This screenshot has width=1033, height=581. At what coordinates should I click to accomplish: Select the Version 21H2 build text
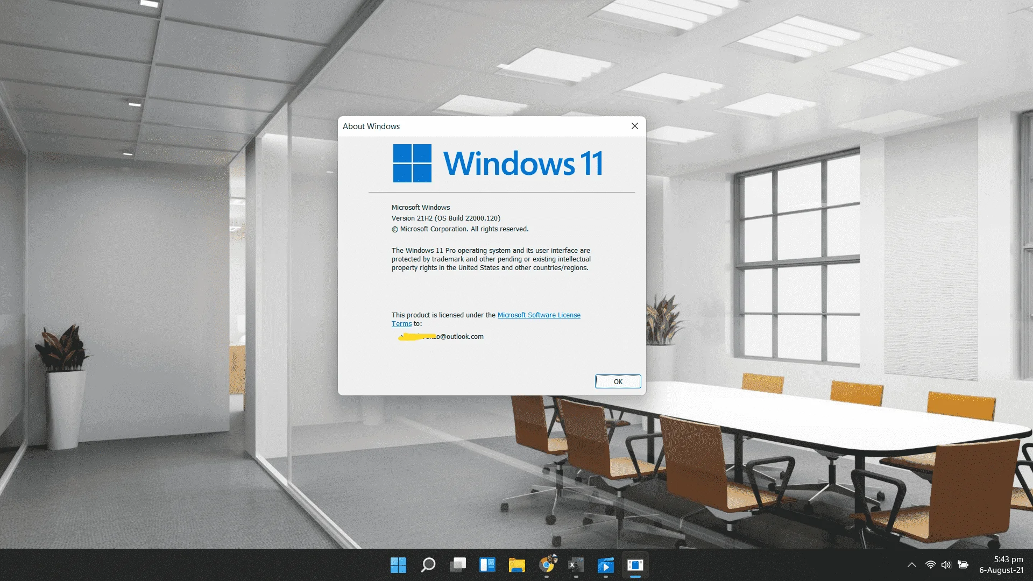(446, 218)
